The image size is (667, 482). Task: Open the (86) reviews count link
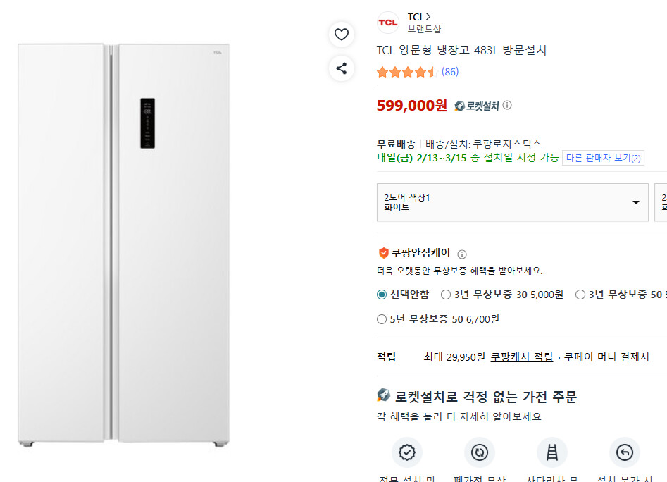point(450,72)
